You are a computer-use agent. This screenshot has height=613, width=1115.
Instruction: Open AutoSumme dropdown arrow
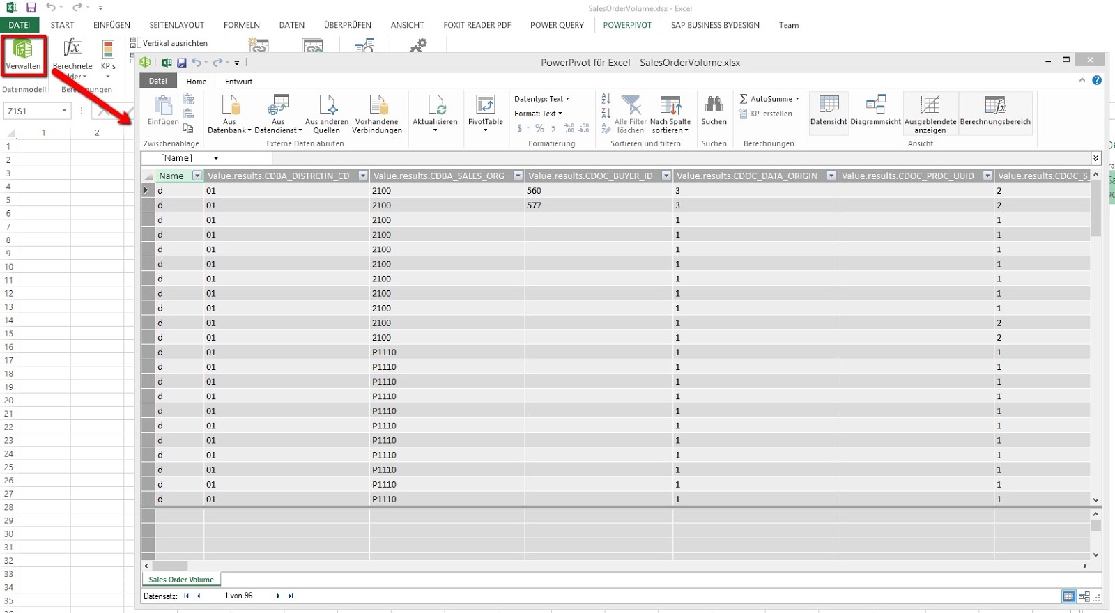(x=797, y=99)
